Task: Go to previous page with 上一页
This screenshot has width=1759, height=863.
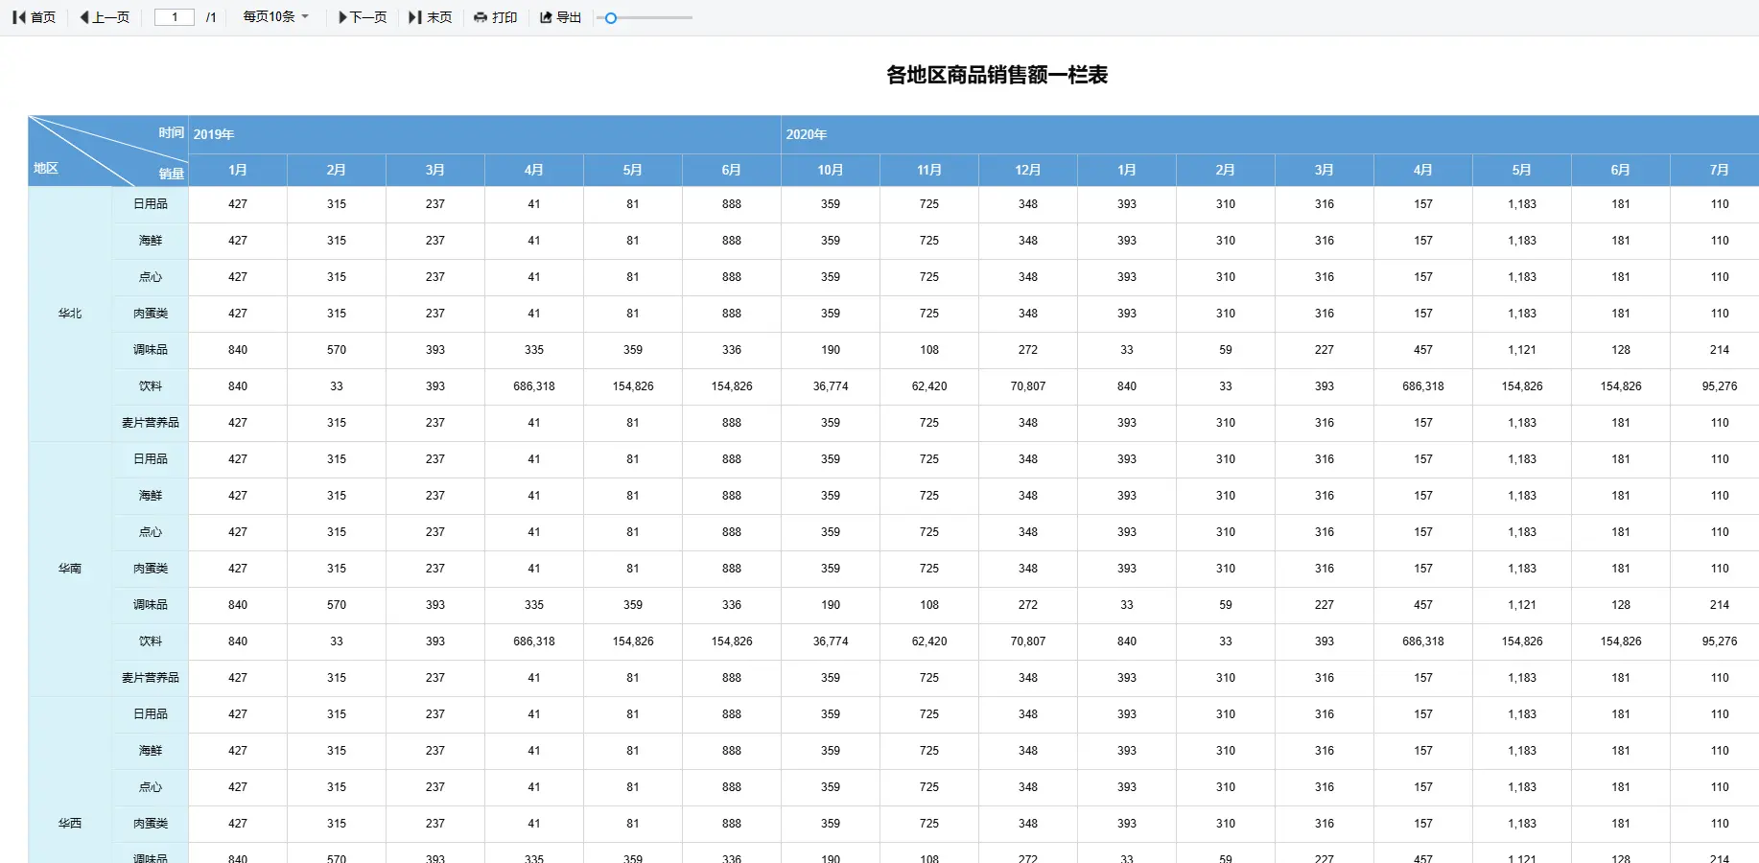Action: pyautogui.click(x=105, y=17)
